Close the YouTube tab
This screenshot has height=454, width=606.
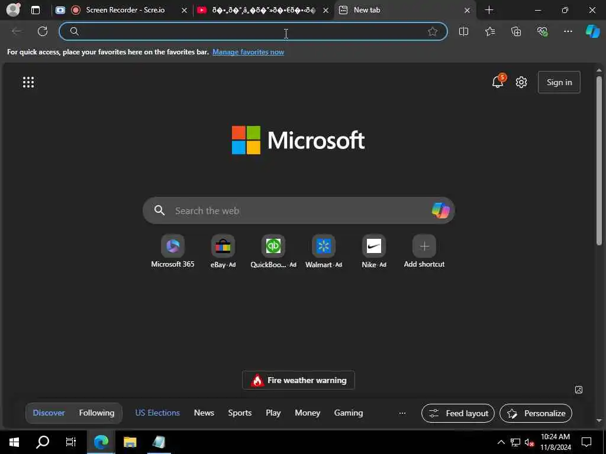click(326, 11)
